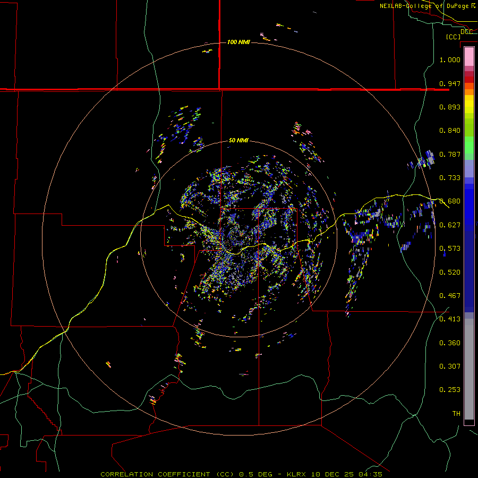Click the 50 NMI range ring label
The image size is (478, 478).
point(238,140)
